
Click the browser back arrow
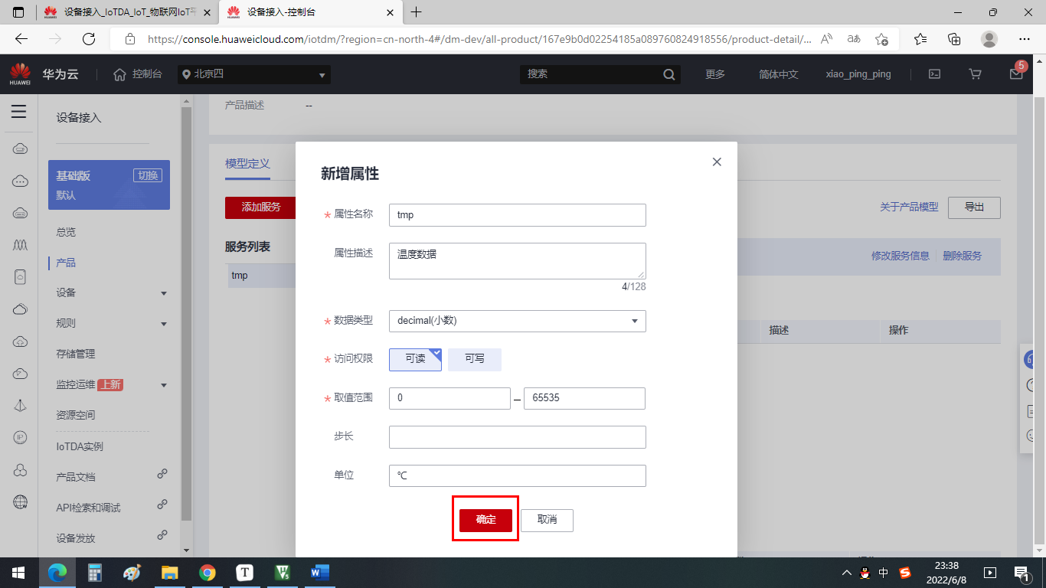(21, 38)
